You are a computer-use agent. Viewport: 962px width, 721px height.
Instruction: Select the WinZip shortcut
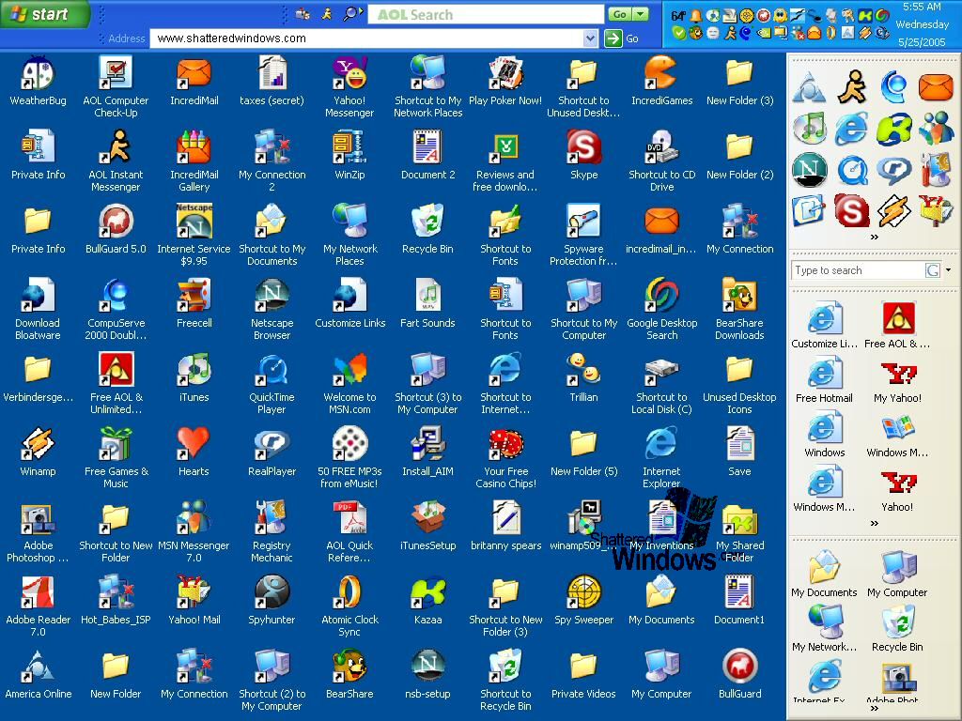pos(349,155)
